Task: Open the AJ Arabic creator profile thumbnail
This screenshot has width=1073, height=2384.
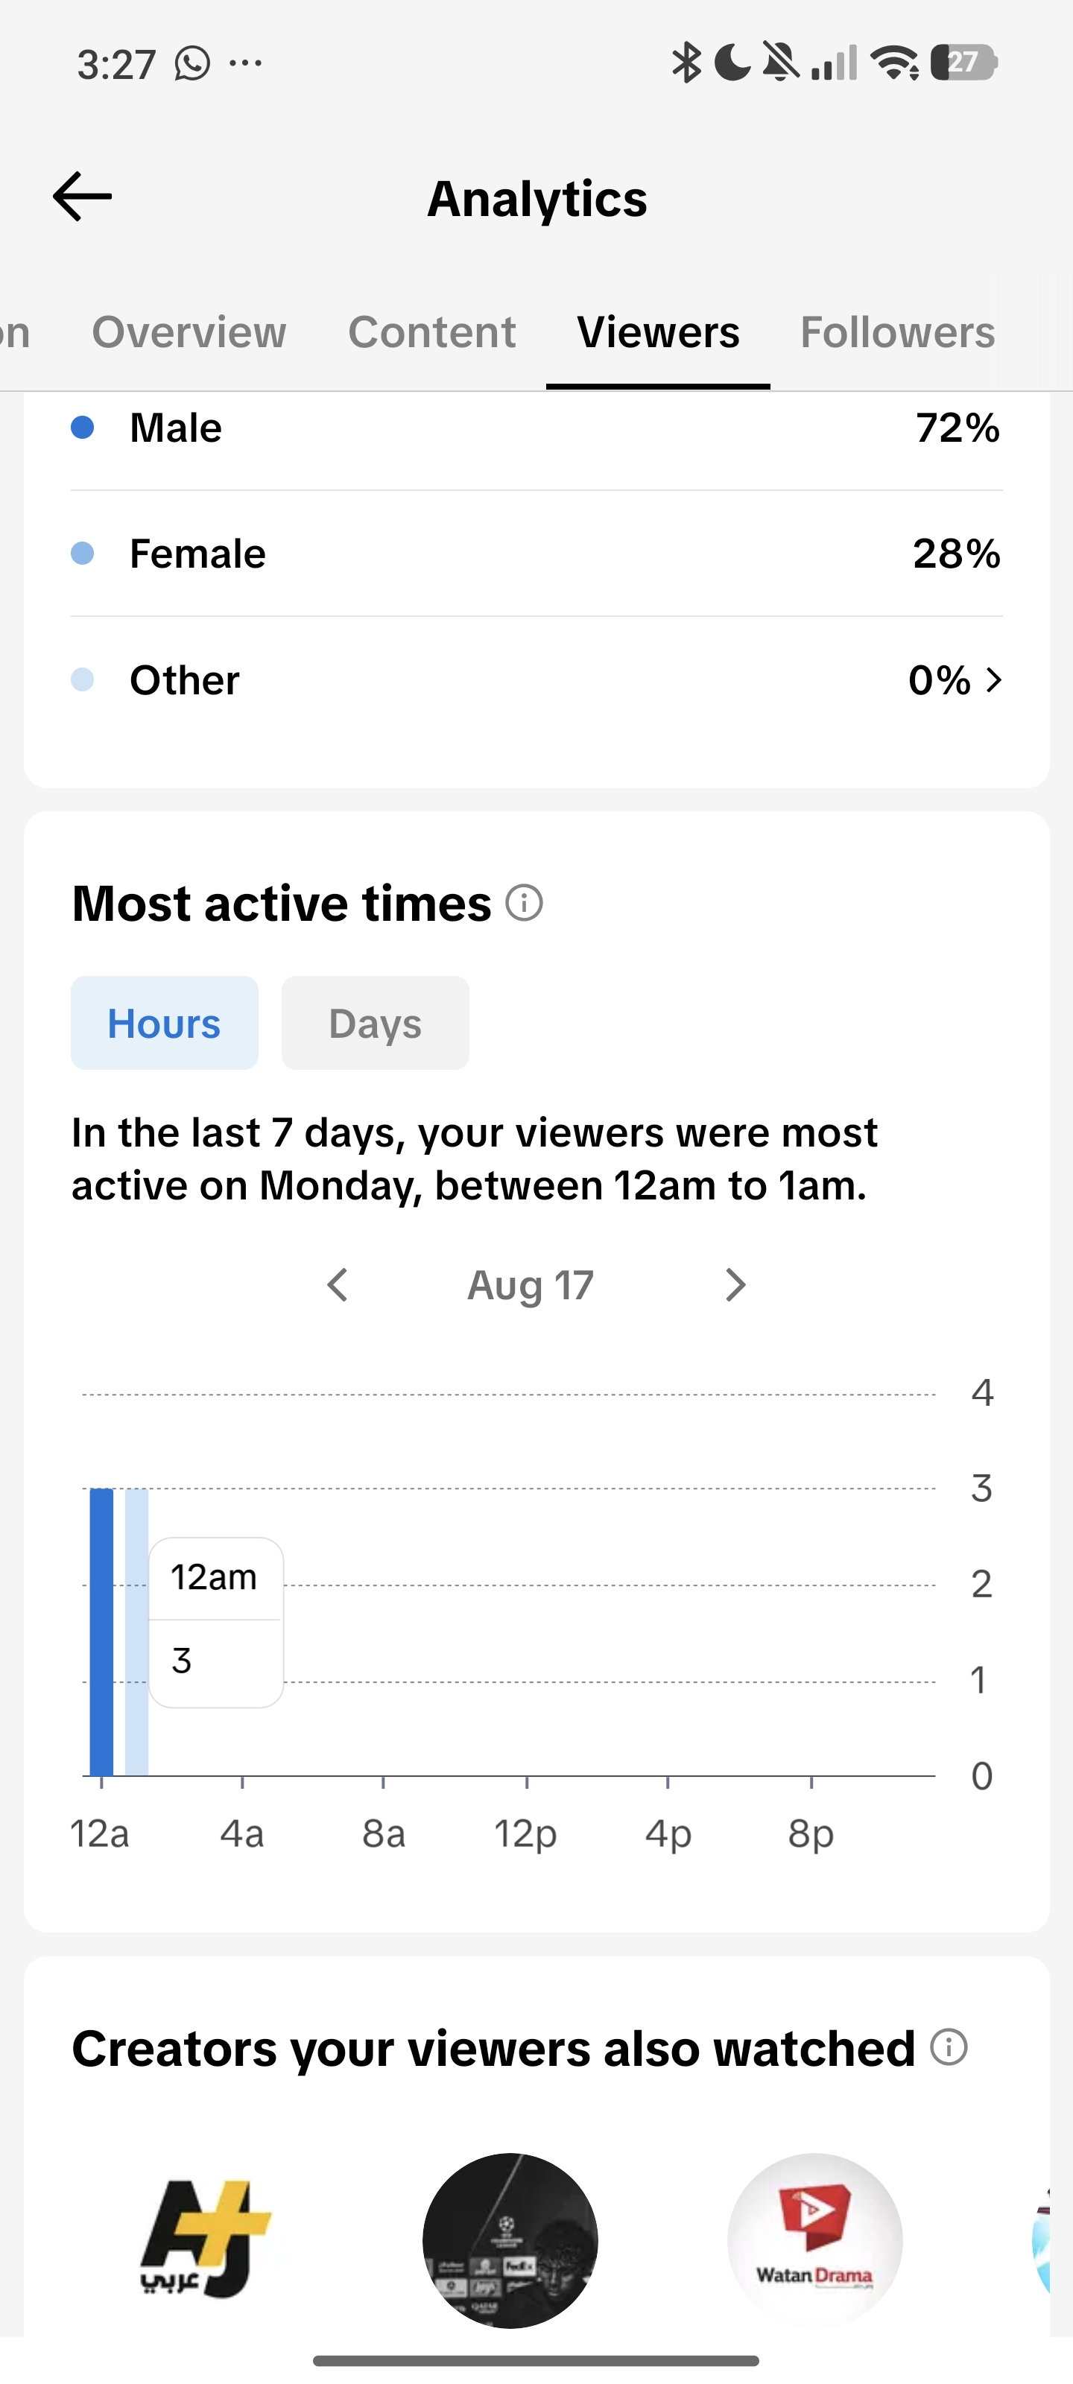Action: point(206,2239)
